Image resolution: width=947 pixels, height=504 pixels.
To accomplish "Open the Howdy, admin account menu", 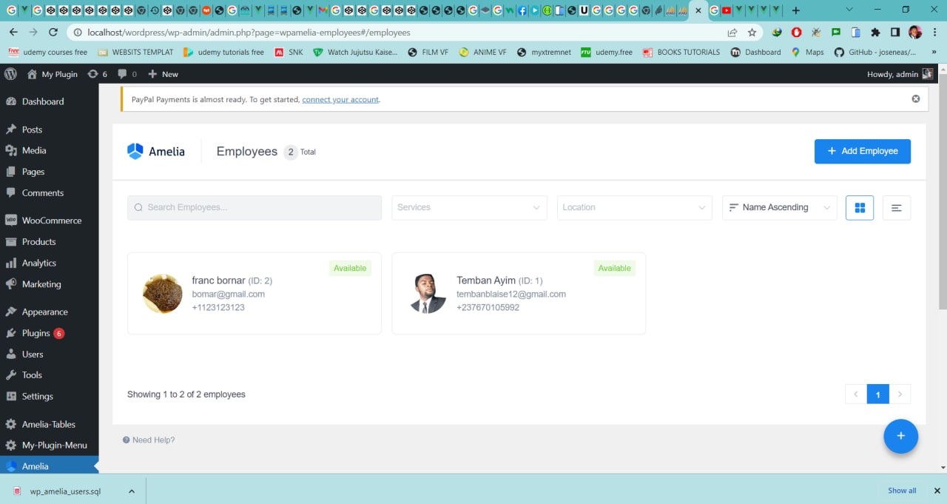I will pyautogui.click(x=900, y=74).
